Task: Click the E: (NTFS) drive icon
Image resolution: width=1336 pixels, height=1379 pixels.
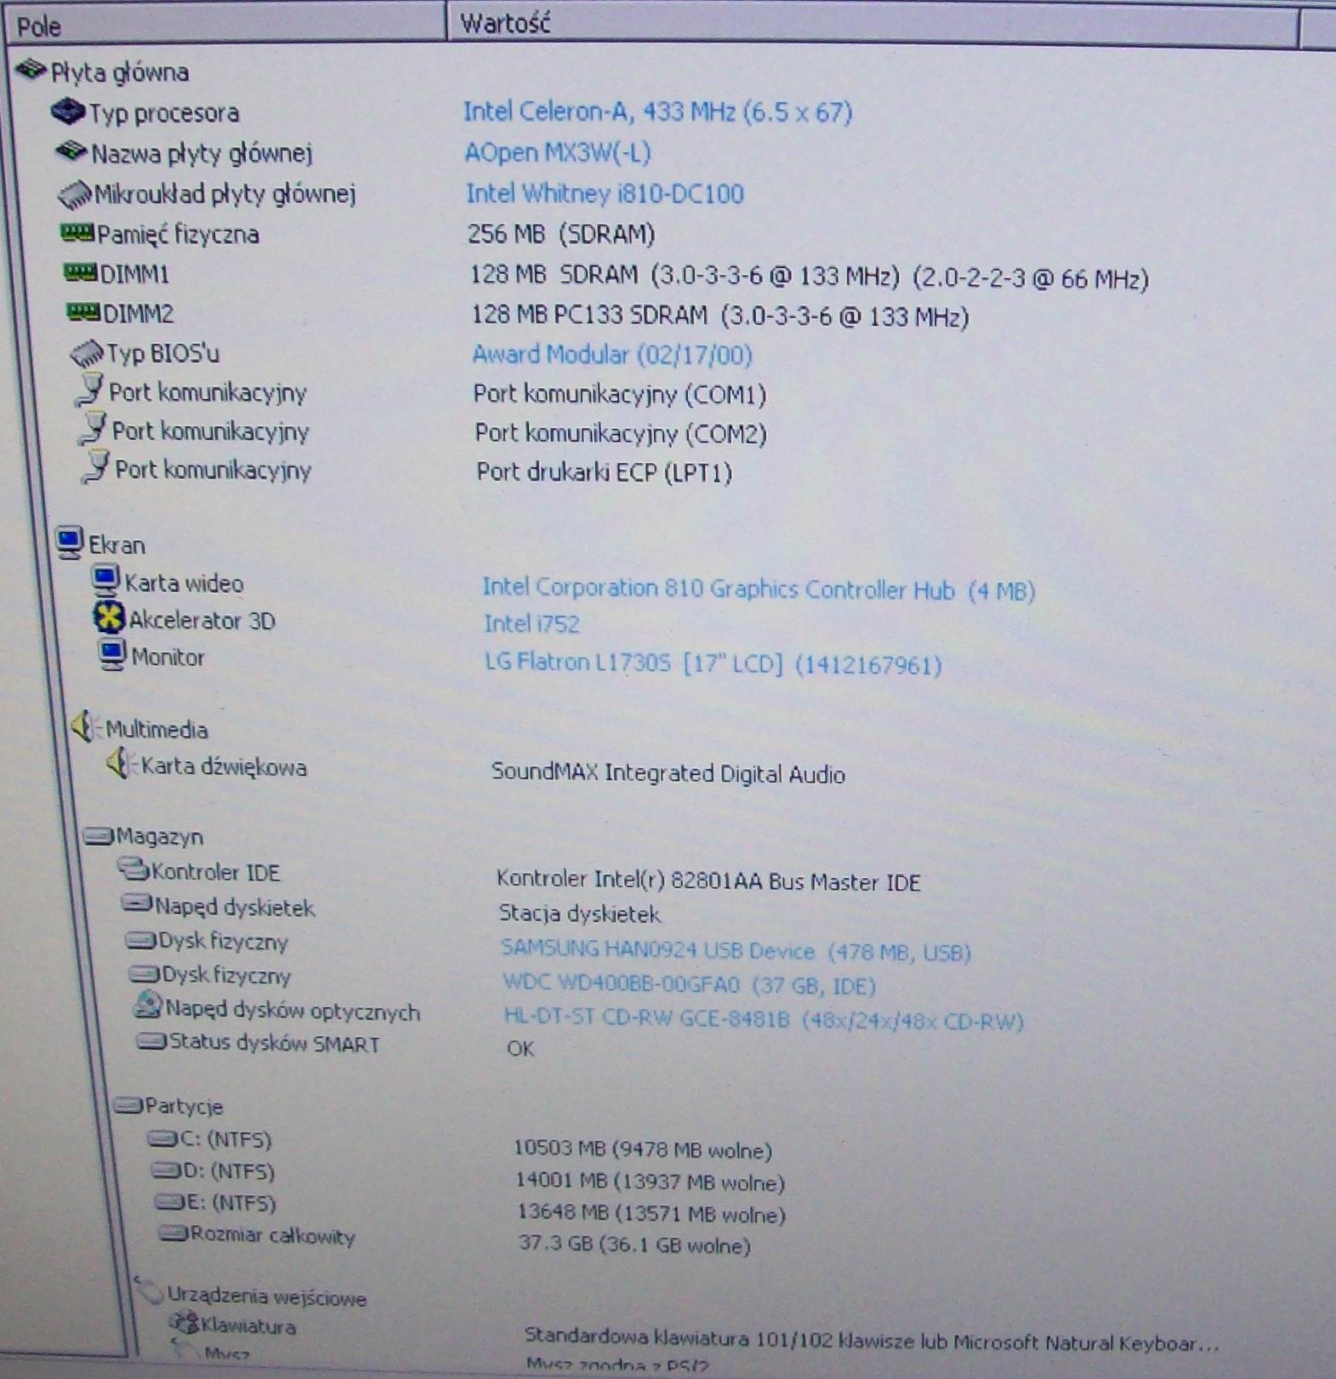Action: [x=170, y=1203]
